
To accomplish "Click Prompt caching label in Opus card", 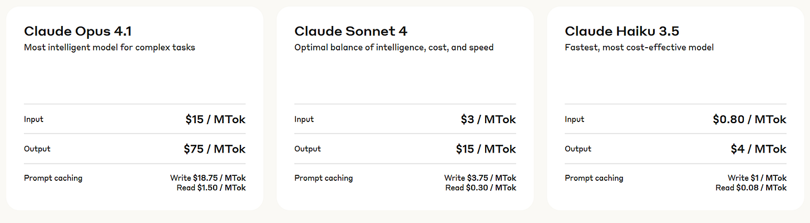I will coord(53,179).
